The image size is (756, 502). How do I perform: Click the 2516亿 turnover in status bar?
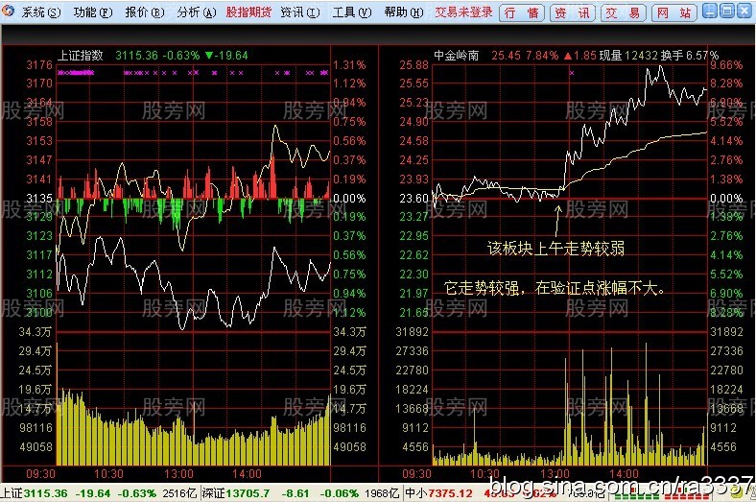179,493
